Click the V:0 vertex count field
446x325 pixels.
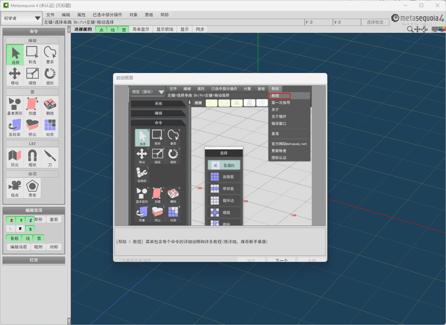347,22
